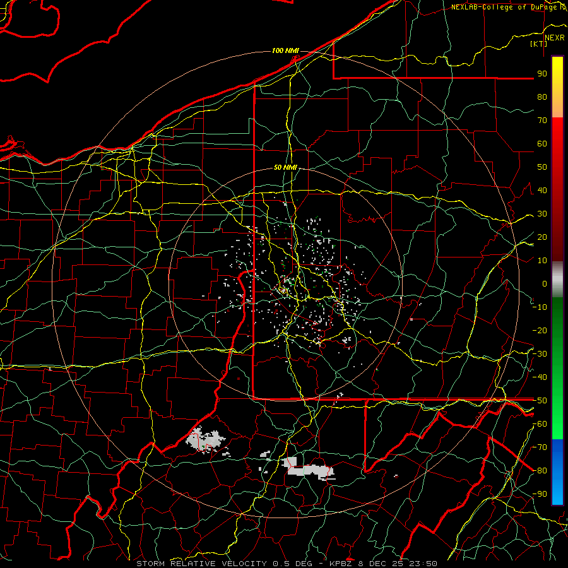
Task: Select the 40 value on velocity scale
Action: pos(542,191)
